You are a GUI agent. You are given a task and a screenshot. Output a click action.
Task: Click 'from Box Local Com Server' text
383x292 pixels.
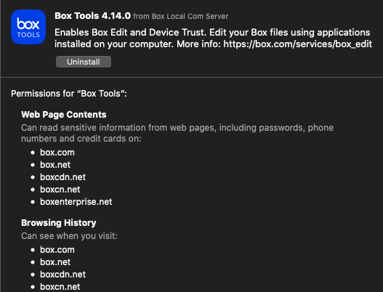[180, 17]
